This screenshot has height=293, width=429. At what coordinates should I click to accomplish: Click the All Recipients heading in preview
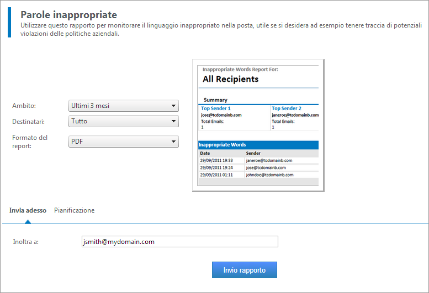(230, 79)
